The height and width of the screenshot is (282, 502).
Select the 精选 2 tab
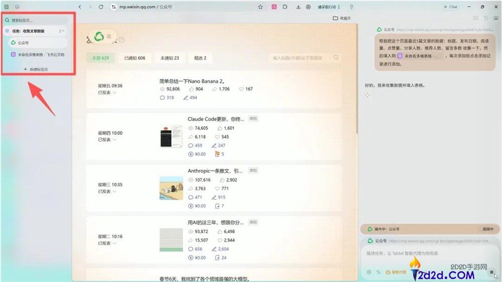pos(200,58)
